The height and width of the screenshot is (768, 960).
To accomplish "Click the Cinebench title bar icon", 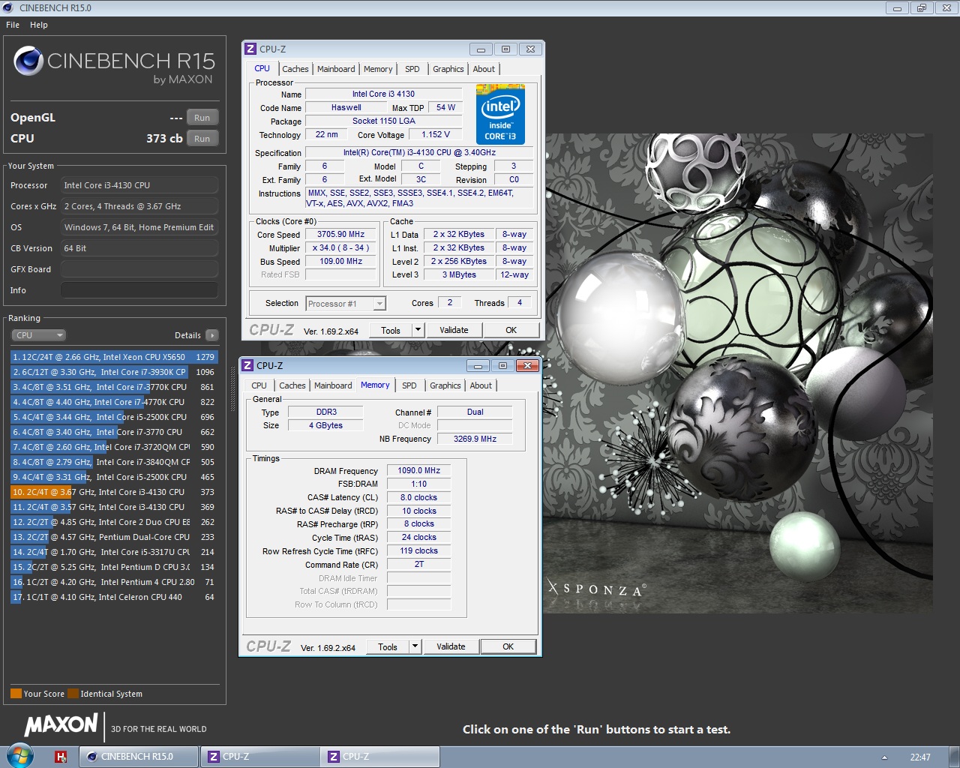I will (x=8, y=7).
